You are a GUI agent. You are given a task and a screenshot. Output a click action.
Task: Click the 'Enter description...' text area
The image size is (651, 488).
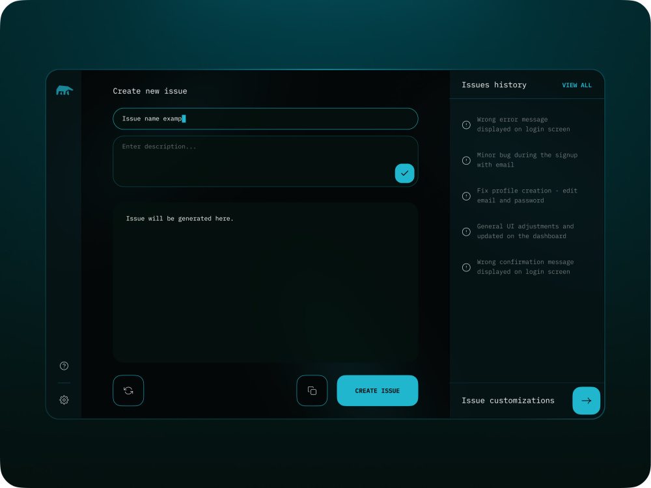(266, 161)
